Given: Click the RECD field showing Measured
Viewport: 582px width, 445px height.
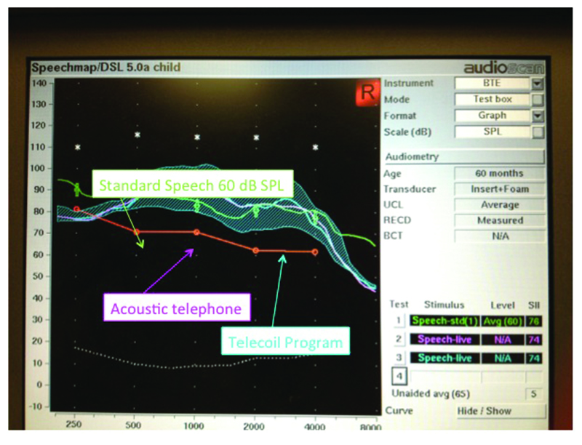Looking at the screenshot, I should pyautogui.click(x=499, y=220).
